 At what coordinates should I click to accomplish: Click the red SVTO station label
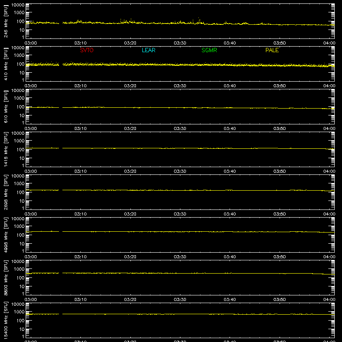click(x=87, y=50)
